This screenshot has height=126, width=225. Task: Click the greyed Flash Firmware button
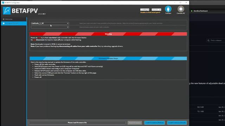(135, 123)
